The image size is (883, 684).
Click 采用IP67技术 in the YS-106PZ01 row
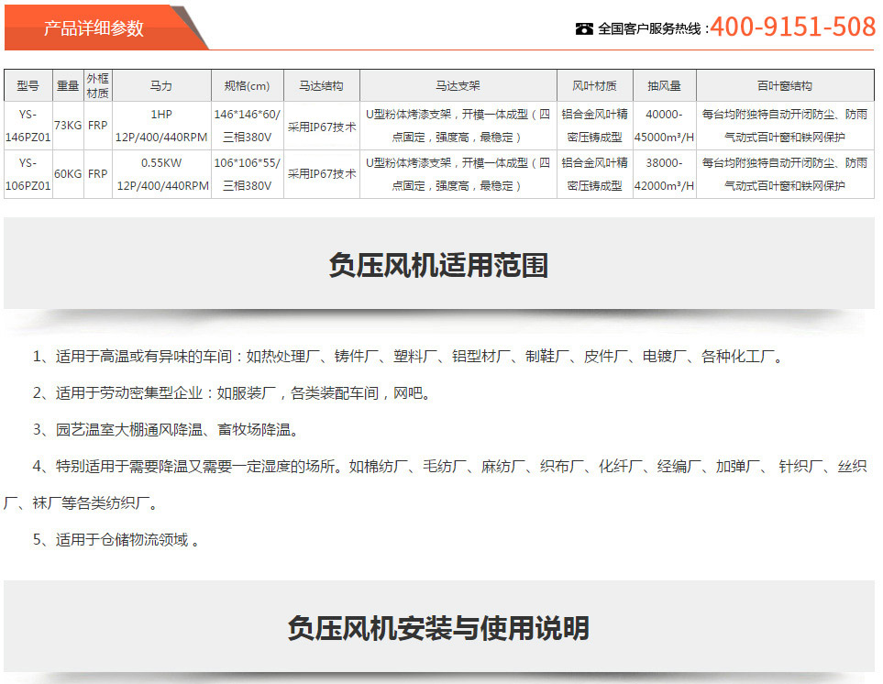pyautogui.click(x=322, y=174)
